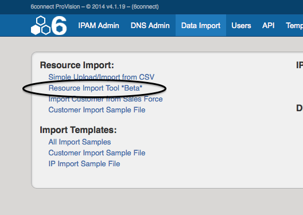The image size is (303, 215).
Task: Launch the Resource Import Tool *Beta*
Action: 95,88
